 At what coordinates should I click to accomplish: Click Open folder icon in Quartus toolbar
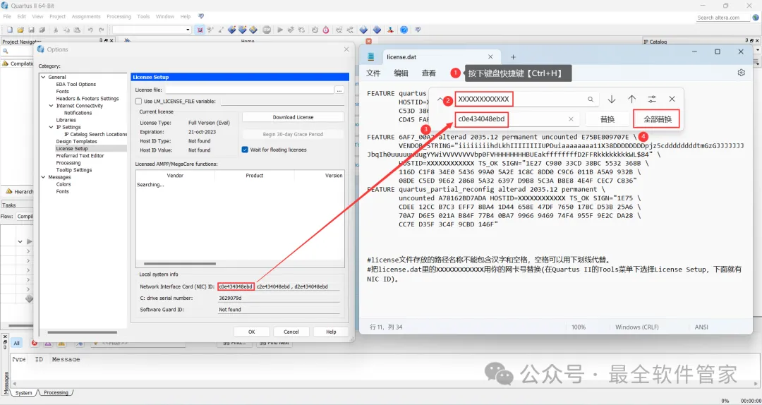20,30
